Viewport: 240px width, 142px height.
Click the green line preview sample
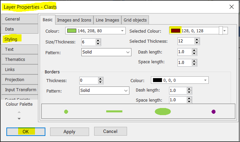(114, 111)
